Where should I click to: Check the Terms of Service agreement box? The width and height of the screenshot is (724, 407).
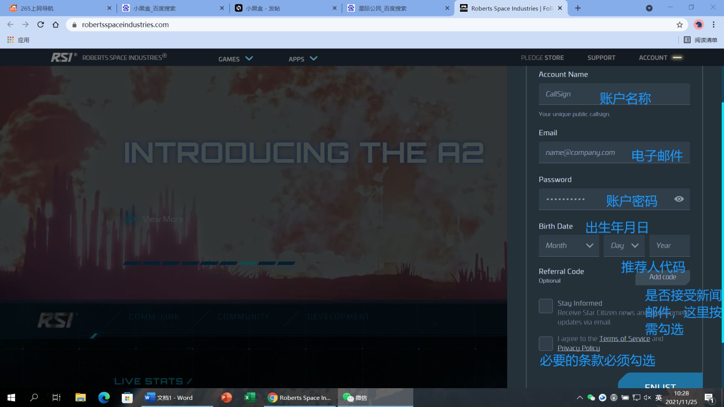tap(546, 343)
